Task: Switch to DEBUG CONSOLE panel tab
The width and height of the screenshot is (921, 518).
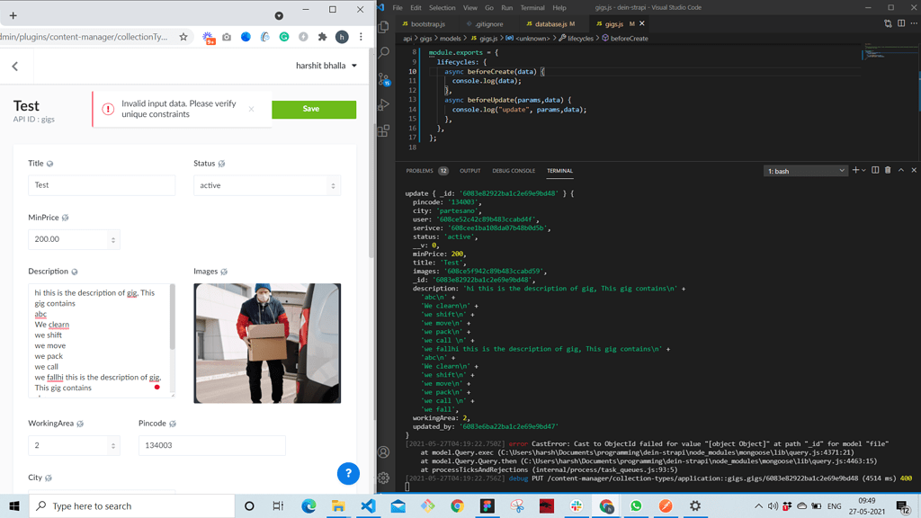Action: [x=514, y=171]
